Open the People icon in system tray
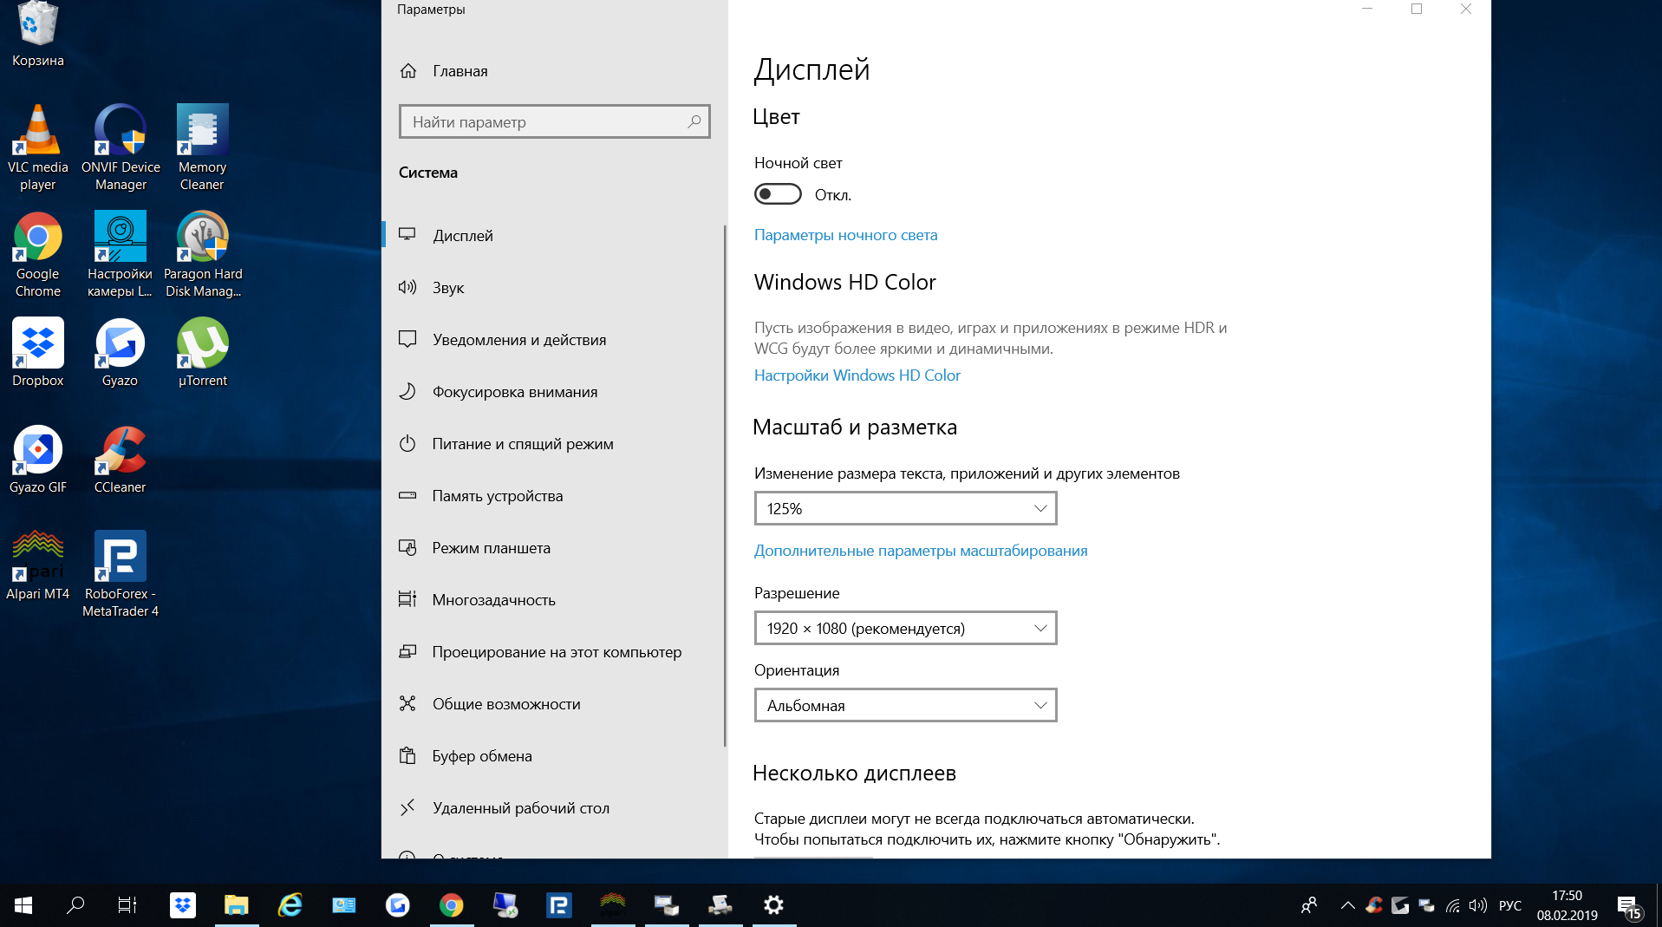 [x=1309, y=905]
